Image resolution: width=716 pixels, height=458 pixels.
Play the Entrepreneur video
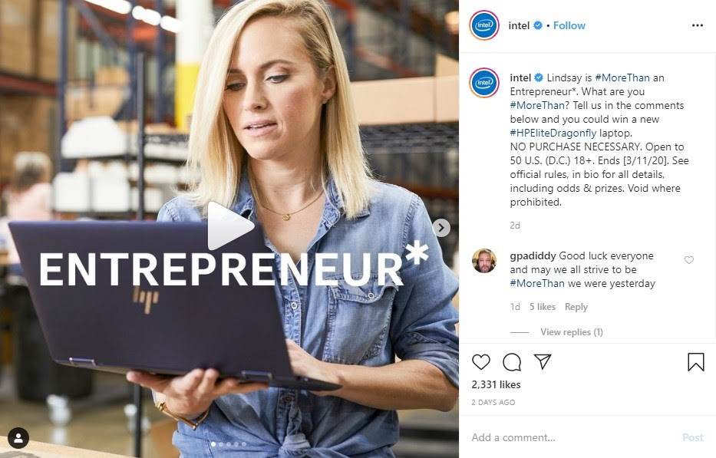(230, 226)
